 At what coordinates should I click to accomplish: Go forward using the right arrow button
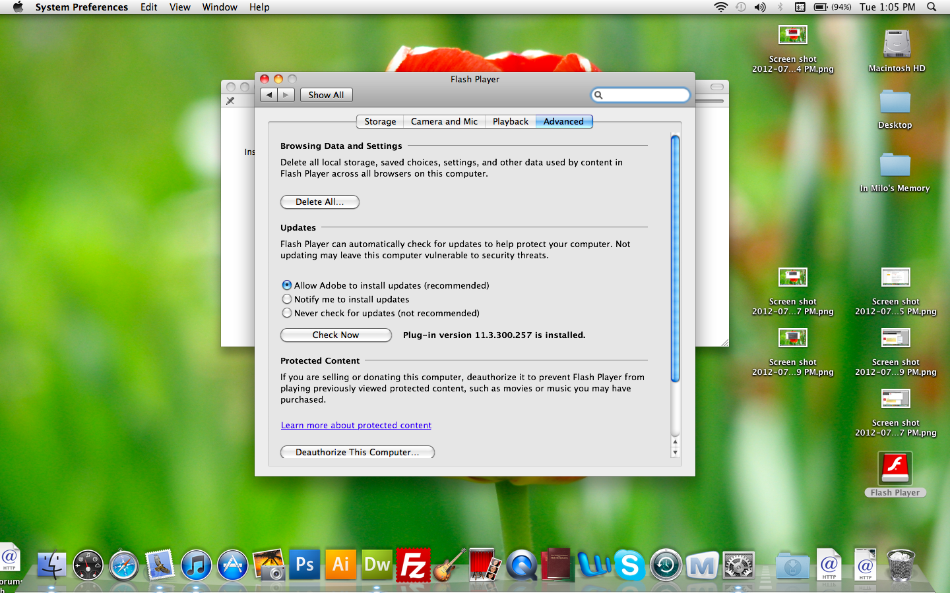(x=286, y=95)
